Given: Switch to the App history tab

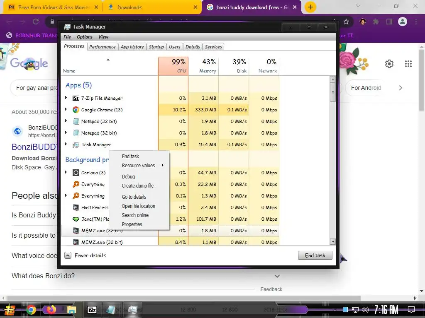Looking at the screenshot, I should point(132,47).
